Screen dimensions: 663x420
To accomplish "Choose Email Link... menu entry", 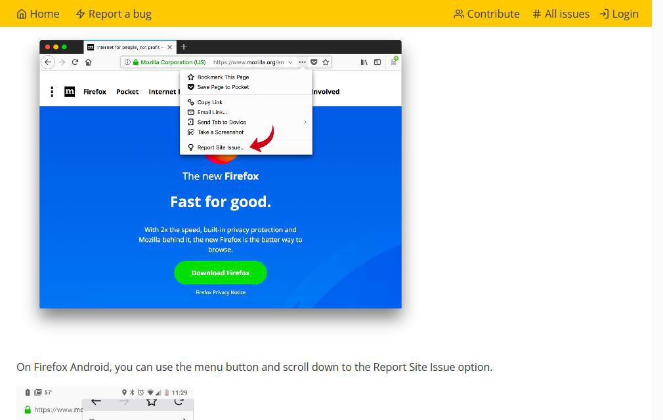I will [x=246, y=112].
